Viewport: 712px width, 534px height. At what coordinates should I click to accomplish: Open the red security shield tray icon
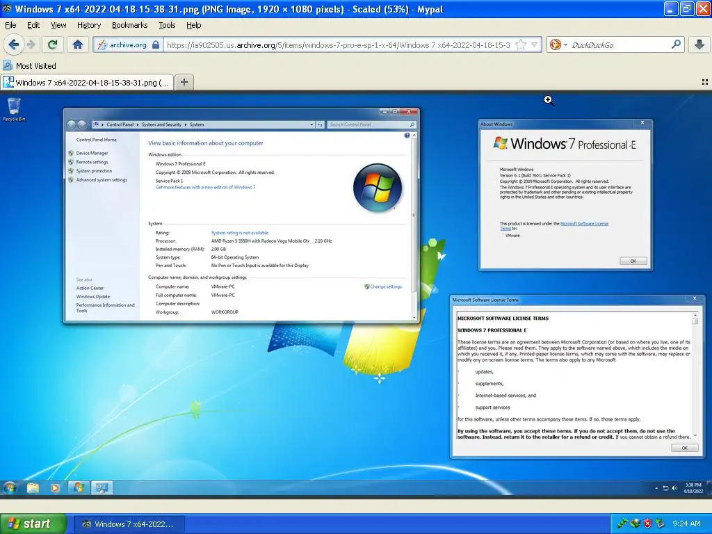pos(648,524)
